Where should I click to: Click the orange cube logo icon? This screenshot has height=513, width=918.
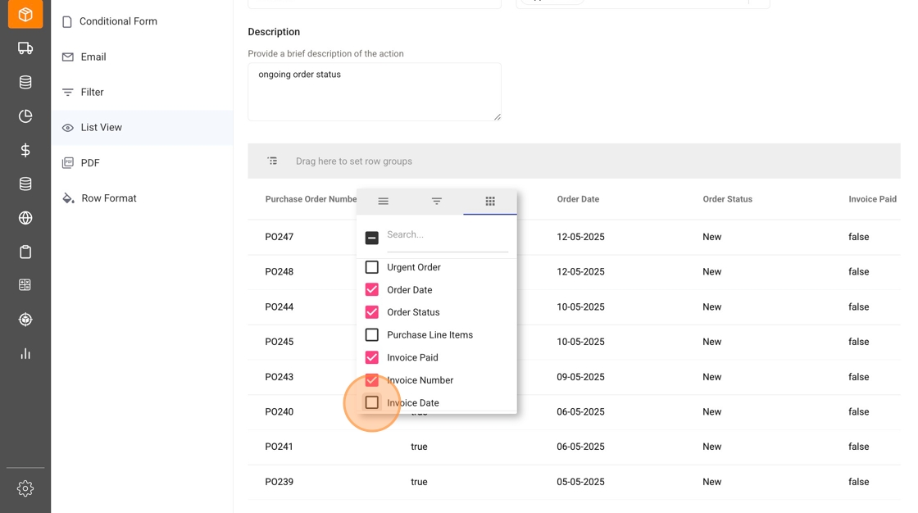(x=25, y=15)
